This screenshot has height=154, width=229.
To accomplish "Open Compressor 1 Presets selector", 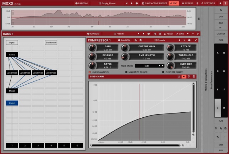I will point(160,40).
